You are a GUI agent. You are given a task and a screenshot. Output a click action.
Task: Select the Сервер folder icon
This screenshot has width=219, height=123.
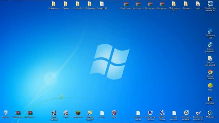66,4
